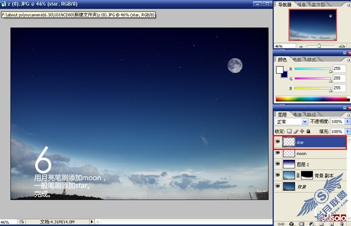Select the moon layer thumbnail
Viewport: 351px width, 226px height.
289,153
